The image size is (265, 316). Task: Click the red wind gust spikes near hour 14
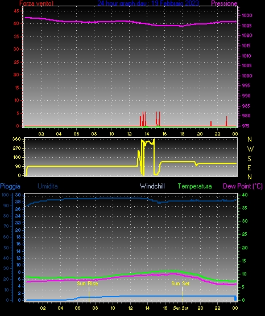pos(143,119)
